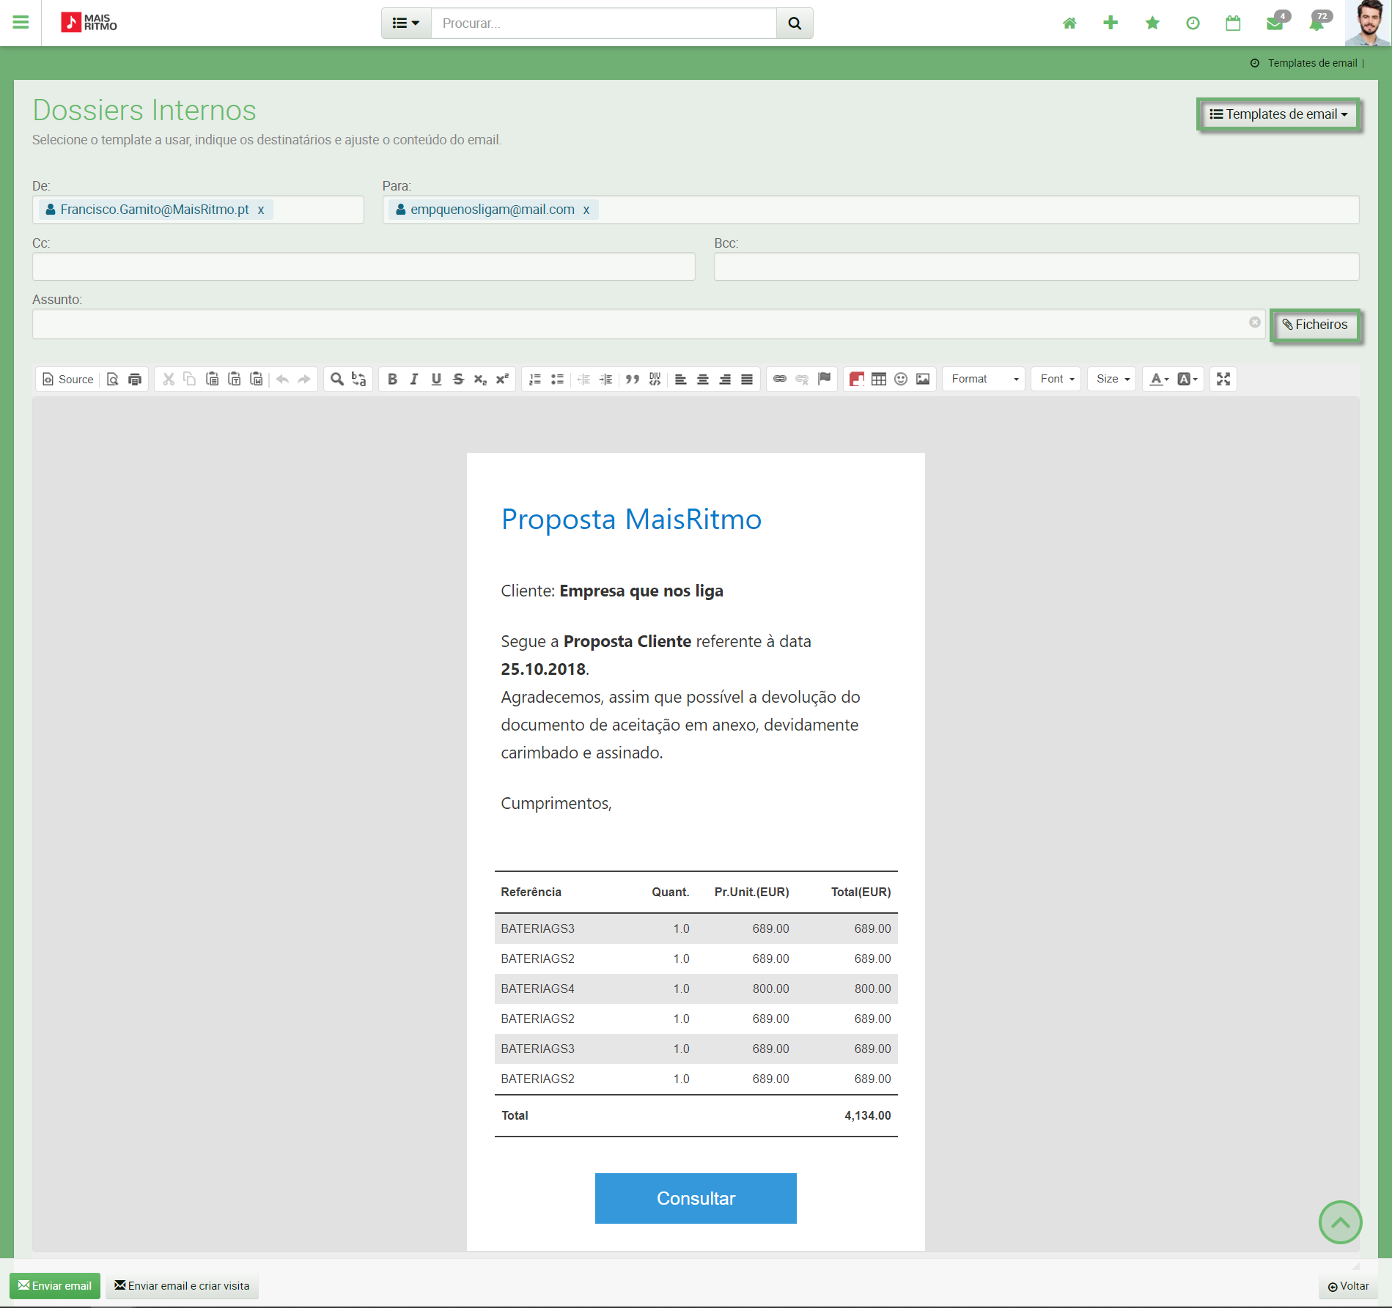1392x1308 pixels.
Task: Toggle bulleted list
Action: tap(557, 379)
